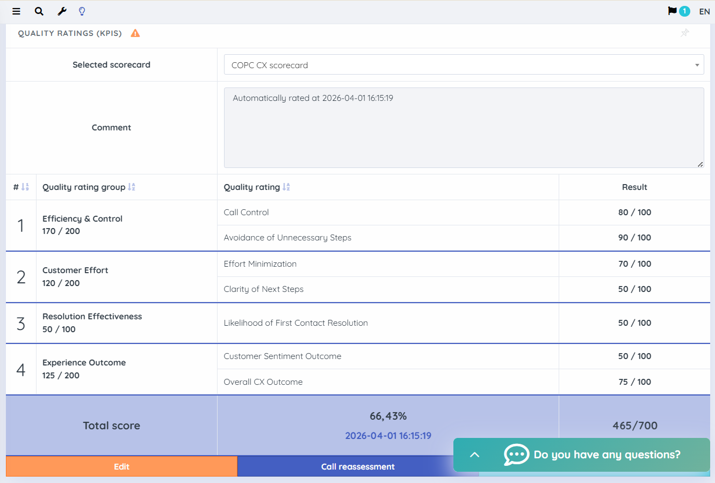Open the hamburger menu icon

point(16,11)
